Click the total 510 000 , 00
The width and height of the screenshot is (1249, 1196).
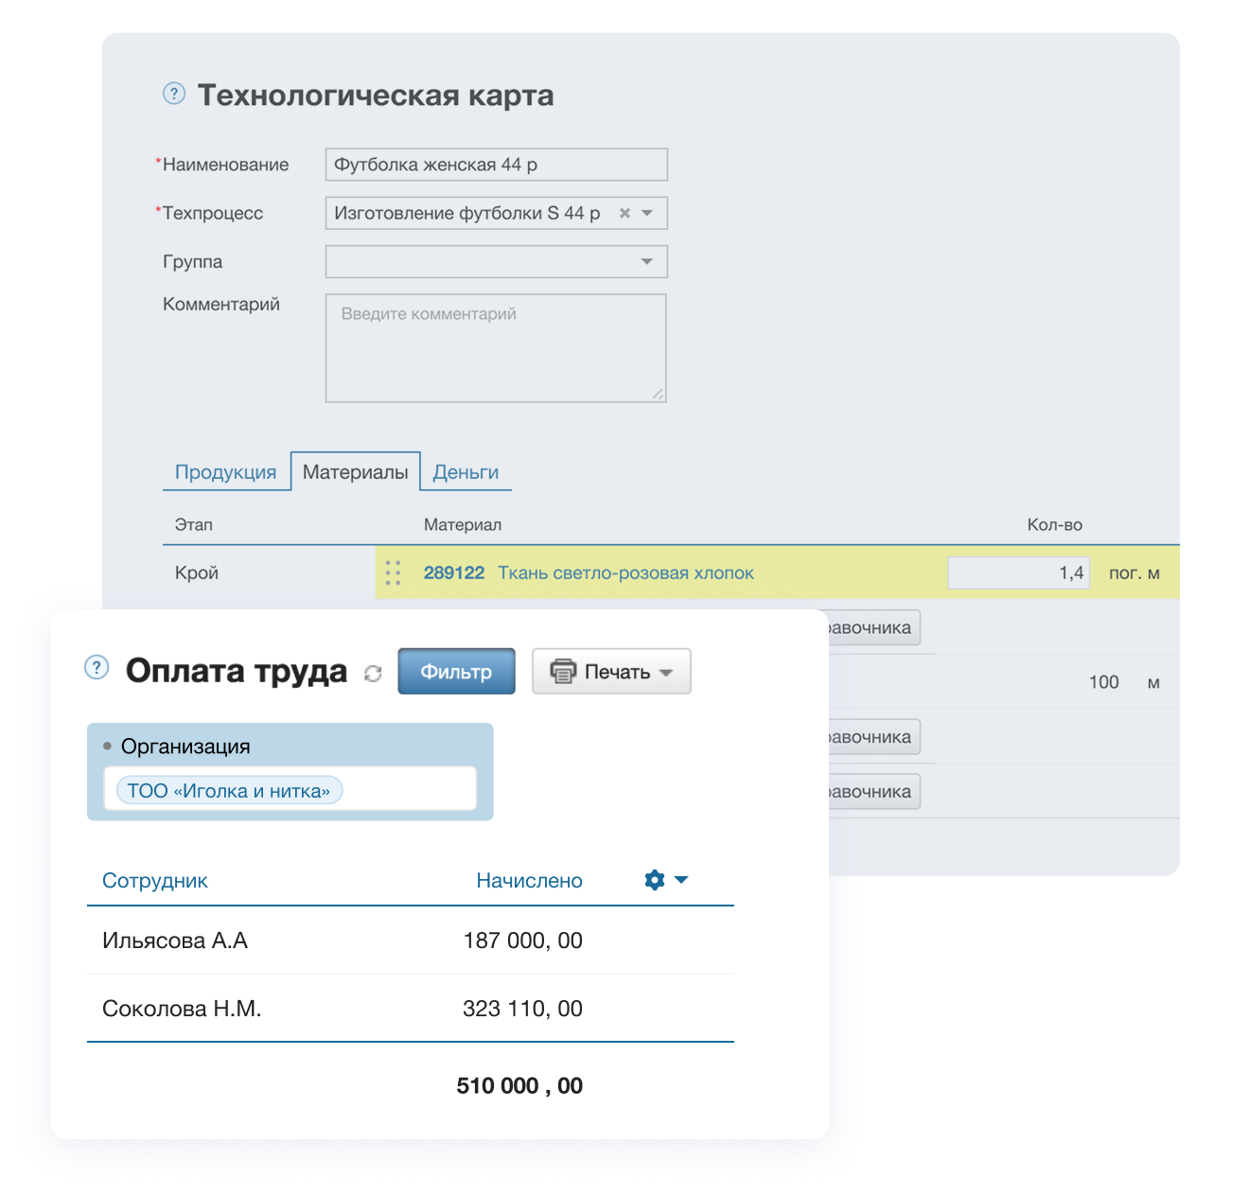click(519, 1085)
